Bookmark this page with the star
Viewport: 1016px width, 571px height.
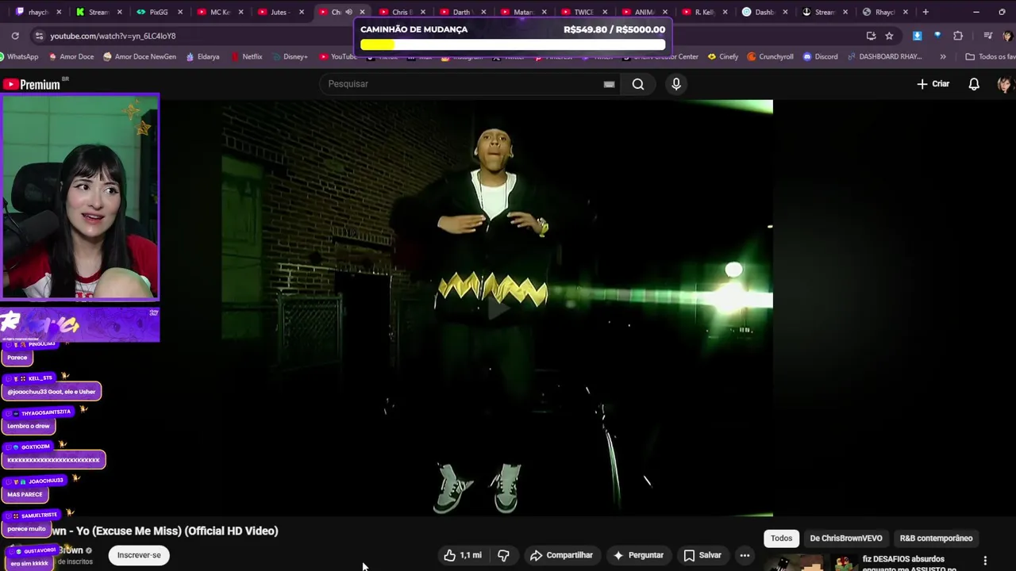[x=889, y=36]
